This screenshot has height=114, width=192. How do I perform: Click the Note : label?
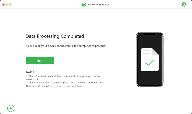pos(30,72)
